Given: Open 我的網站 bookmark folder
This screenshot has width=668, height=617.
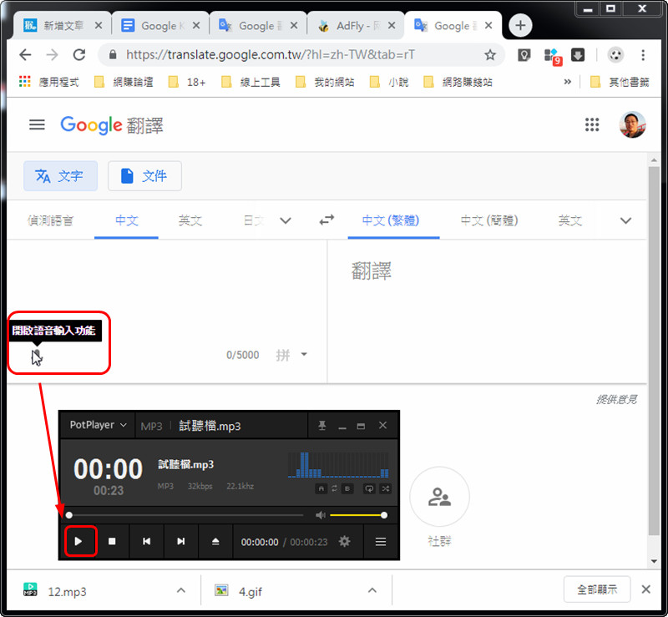Looking at the screenshot, I should tap(325, 81).
